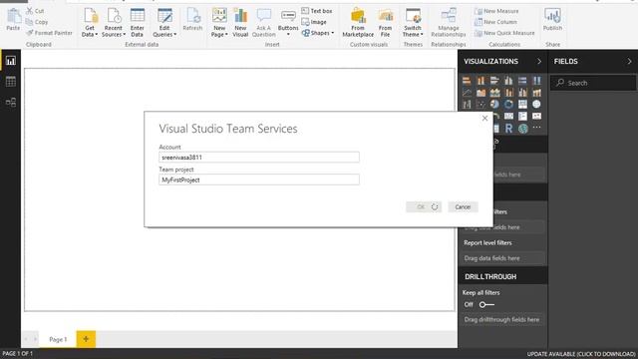The height and width of the screenshot is (359, 638).
Task: Switch to Report view in left sidebar
Action: click(x=11, y=61)
